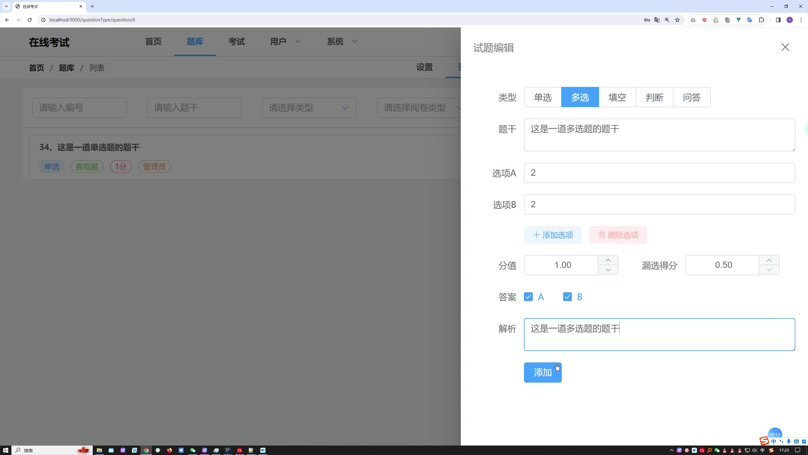Open the 请选择类型 dropdown

[x=309, y=108]
